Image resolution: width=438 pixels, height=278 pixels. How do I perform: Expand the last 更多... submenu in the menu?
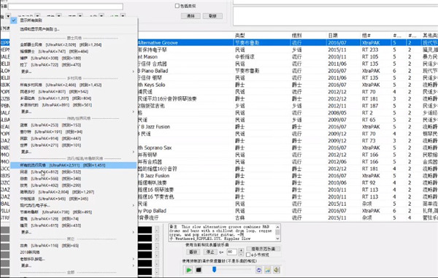click(74, 266)
